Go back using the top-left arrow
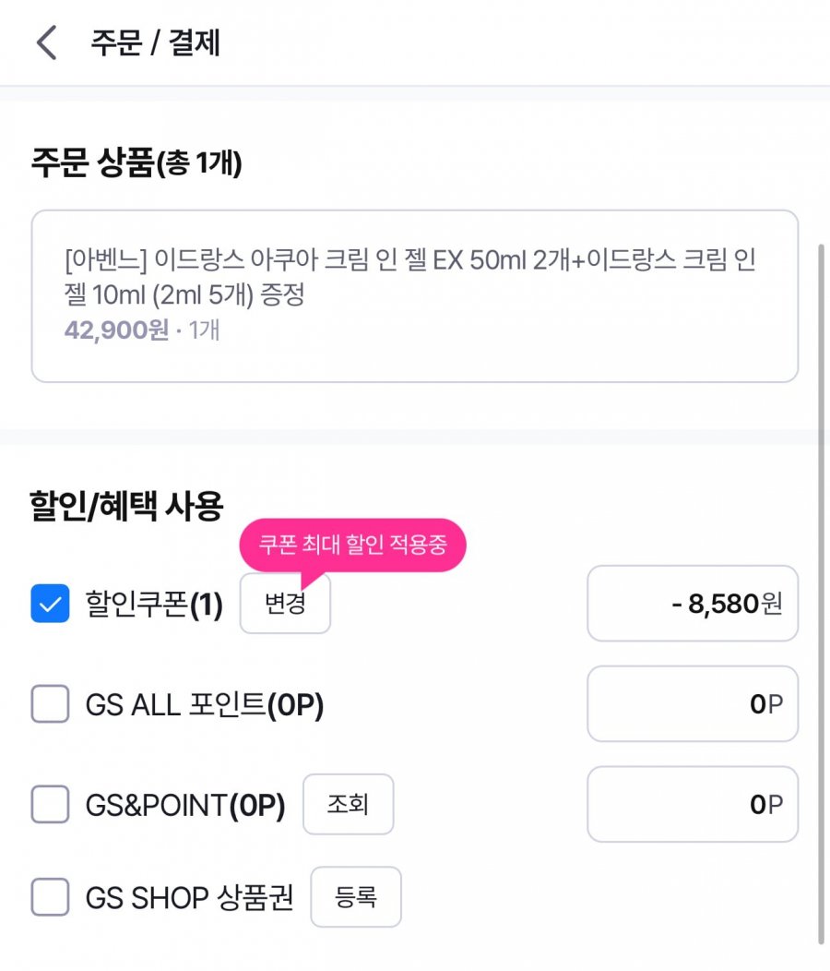 [x=46, y=43]
